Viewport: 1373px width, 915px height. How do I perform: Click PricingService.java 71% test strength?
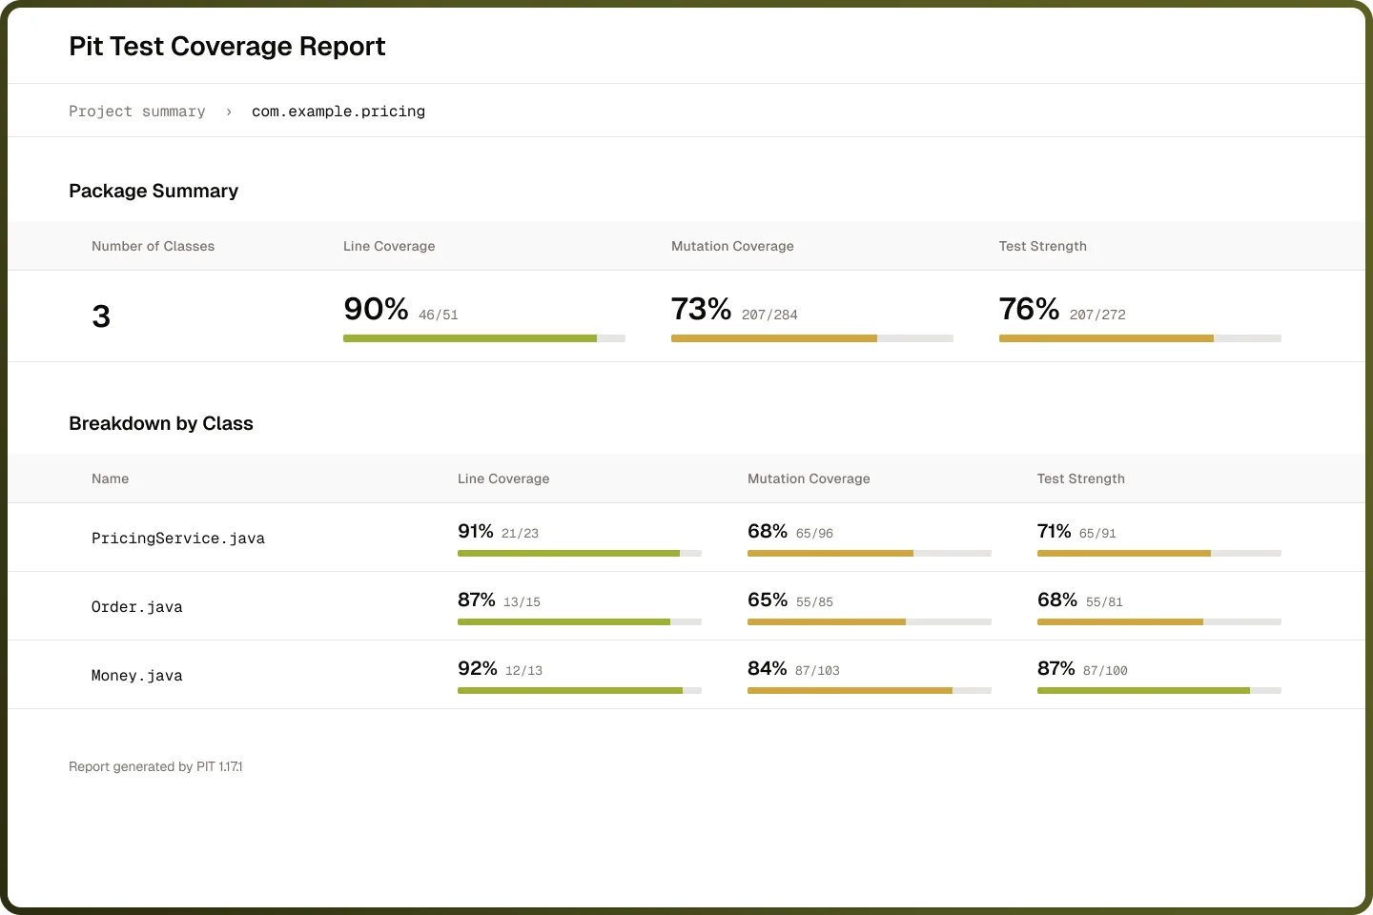pyautogui.click(x=1055, y=531)
